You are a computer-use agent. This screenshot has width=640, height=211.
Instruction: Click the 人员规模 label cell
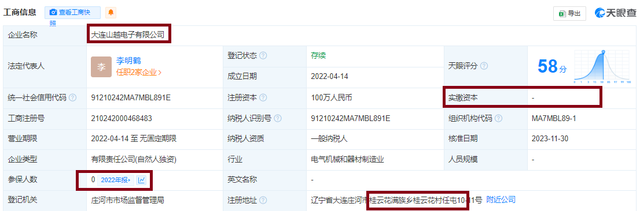485,159
